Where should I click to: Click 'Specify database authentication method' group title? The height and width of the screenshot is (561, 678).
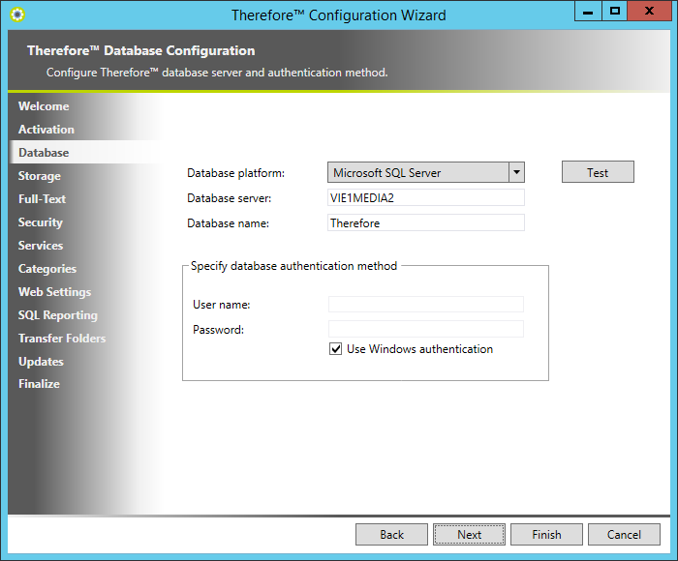click(x=294, y=266)
